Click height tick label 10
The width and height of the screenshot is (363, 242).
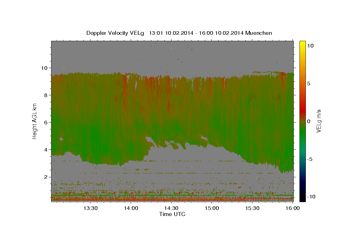(x=45, y=68)
